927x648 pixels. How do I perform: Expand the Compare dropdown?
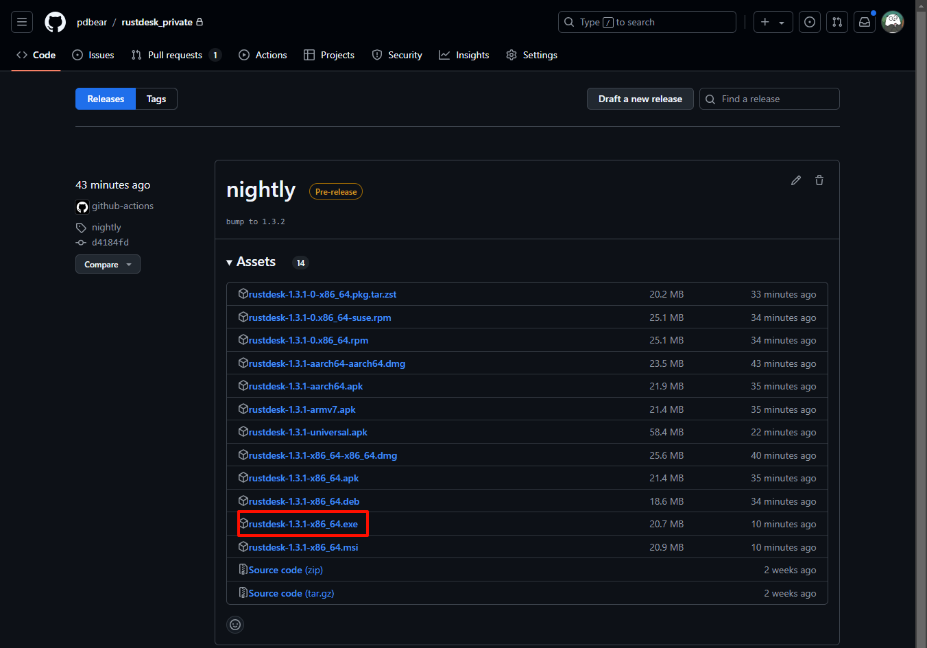point(108,264)
